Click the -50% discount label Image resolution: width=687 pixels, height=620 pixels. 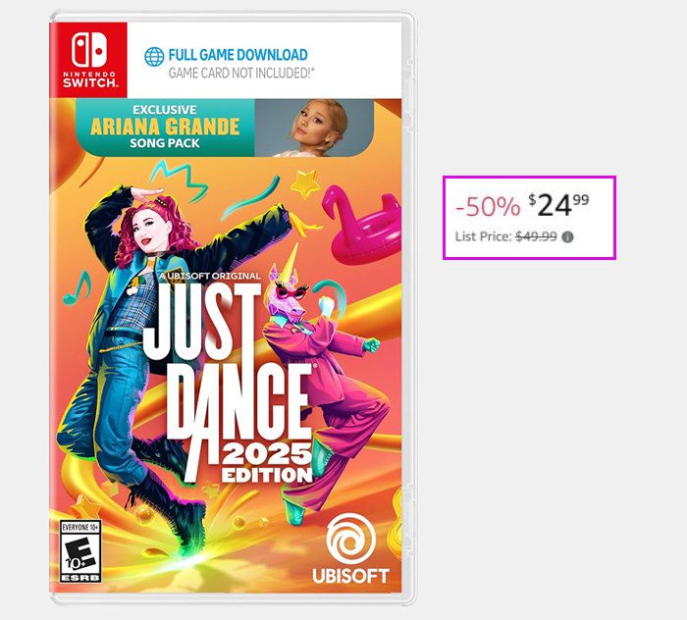click(488, 206)
